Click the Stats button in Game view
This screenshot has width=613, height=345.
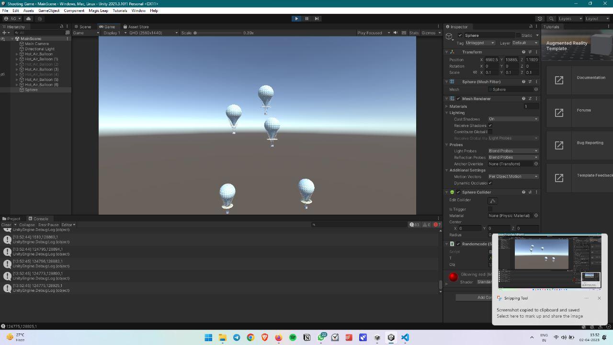pyautogui.click(x=414, y=33)
